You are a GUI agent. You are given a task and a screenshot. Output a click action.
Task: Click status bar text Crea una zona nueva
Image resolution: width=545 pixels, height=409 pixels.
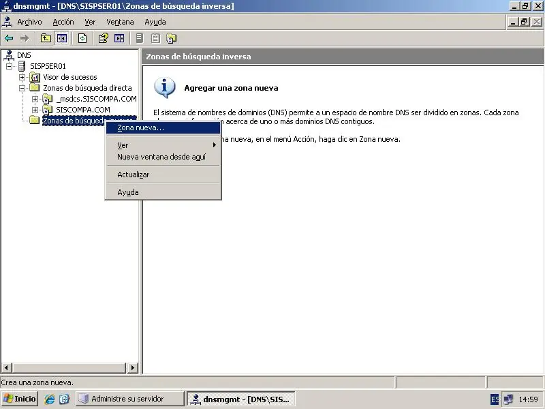37,382
